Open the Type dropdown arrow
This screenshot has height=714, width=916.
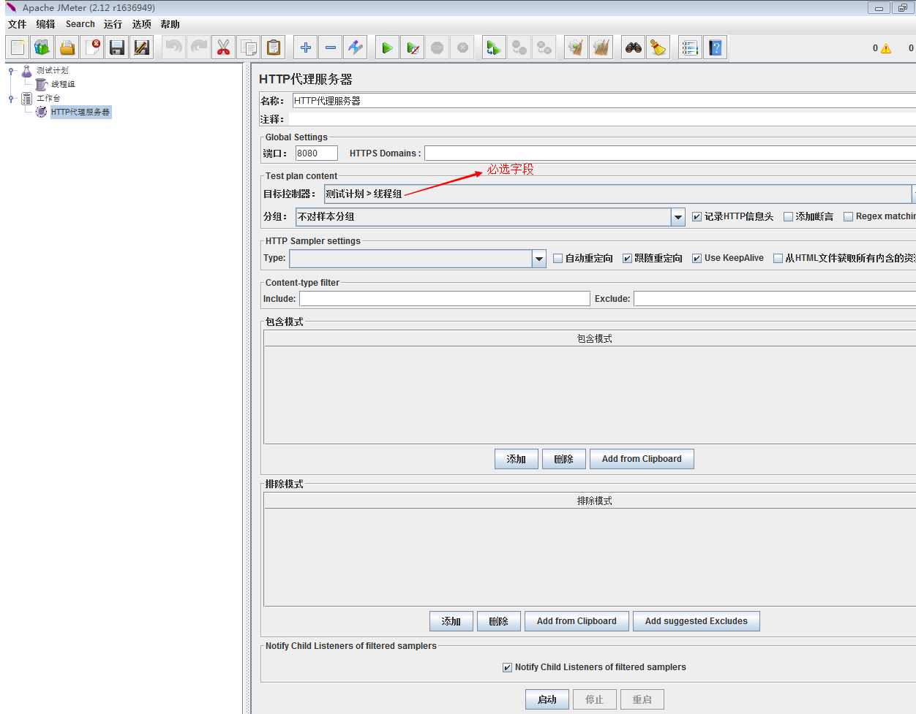click(539, 259)
